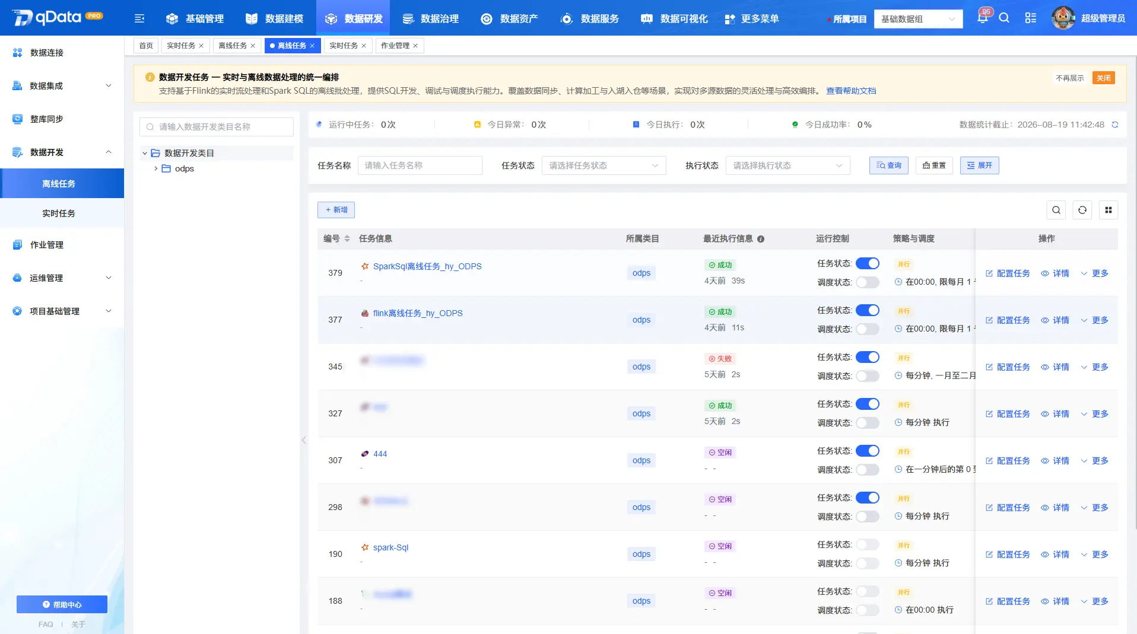Open 更多 menu for task 379

click(1094, 273)
